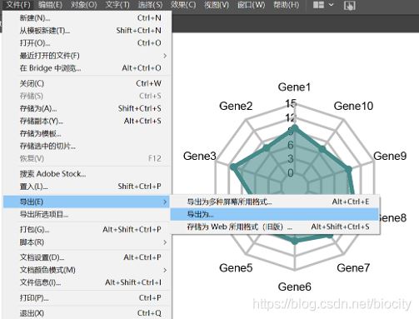The width and height of the screenshot is (419, 319).
Task: Choose 关闭(C) menu entry
Action: pyautogui.click(x=87, y=83)
